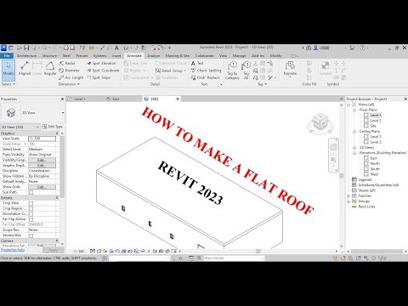Viewport: 408px width, 306px height.
Task: Click the Edit Type button
Action: tap(53, 127)
